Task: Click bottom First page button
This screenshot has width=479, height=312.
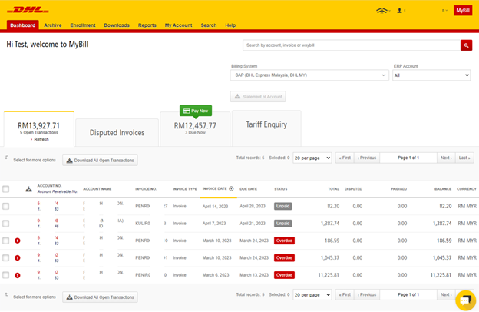Action: click(345, 295)
